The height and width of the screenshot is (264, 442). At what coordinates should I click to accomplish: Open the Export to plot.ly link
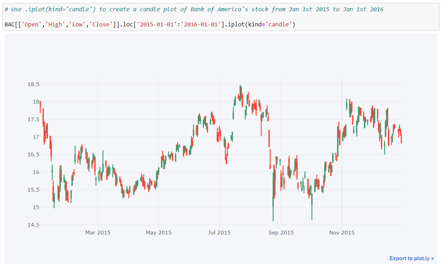(x=411, y=258)
